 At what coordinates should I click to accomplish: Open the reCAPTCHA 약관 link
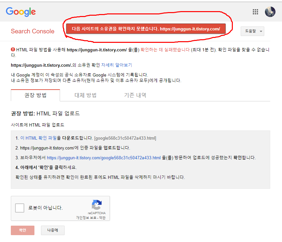(102, 218)
